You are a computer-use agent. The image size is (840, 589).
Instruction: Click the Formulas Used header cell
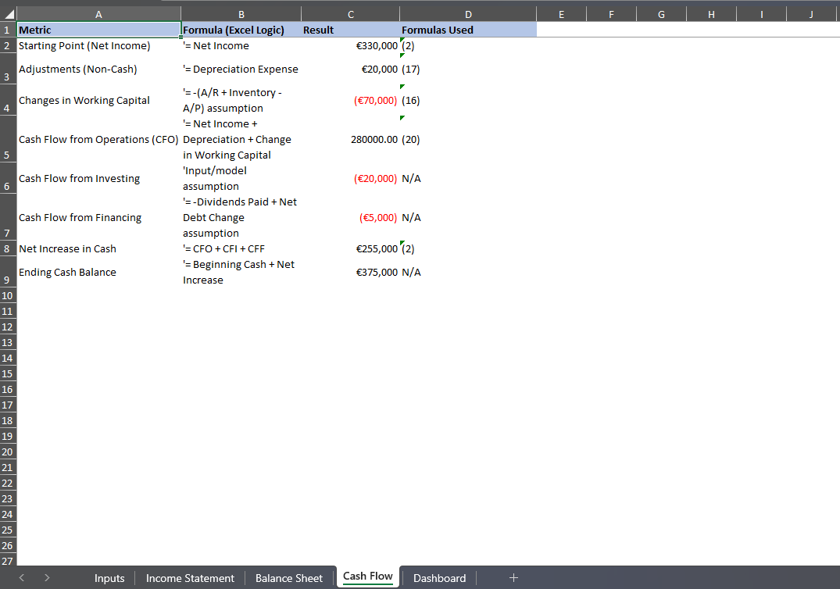coord(467,30)
